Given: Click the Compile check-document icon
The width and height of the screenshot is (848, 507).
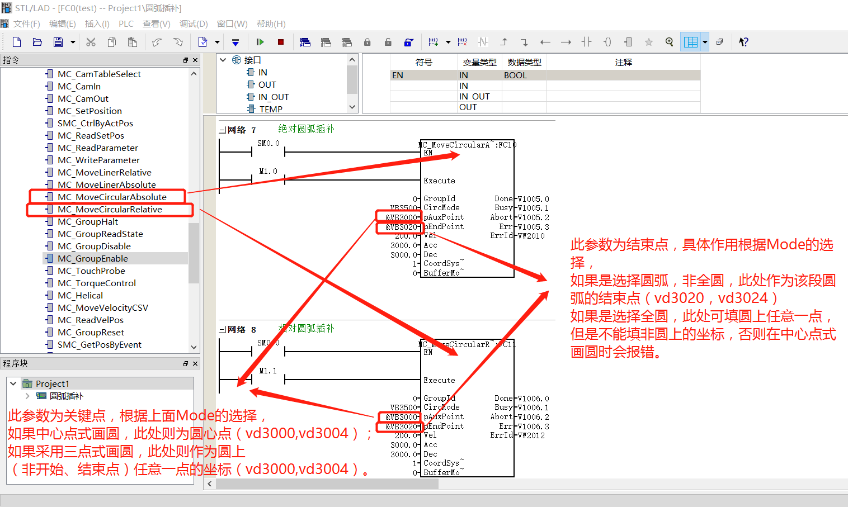Looking at the screenshot, I should point(202,42).
